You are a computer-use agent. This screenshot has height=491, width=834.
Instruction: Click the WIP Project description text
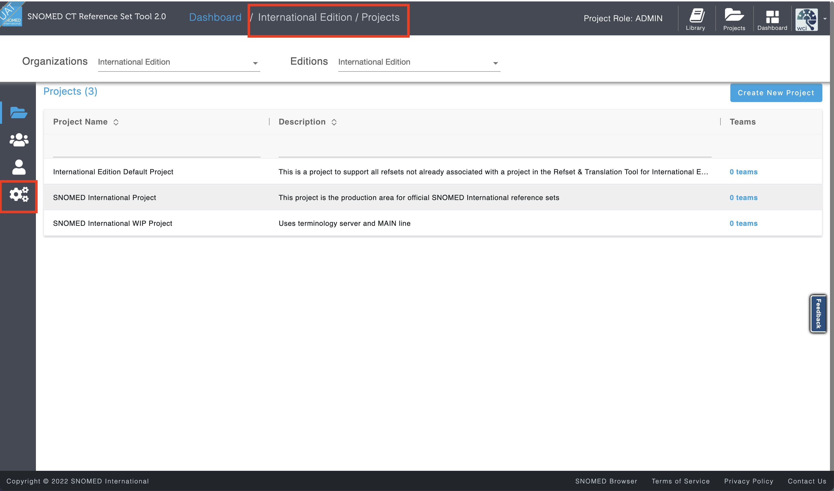tap(344, 223)
